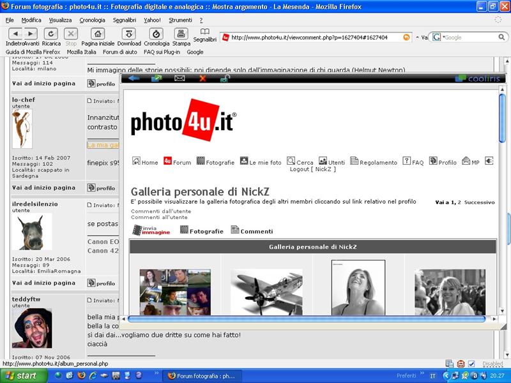Screen dimensions: 511x383
Task: Open the blonde woman crowd thumbnail
Action: [450, 292]
